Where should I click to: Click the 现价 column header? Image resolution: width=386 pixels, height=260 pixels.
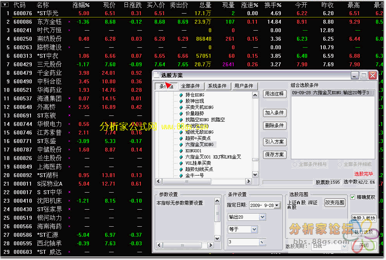109,5
